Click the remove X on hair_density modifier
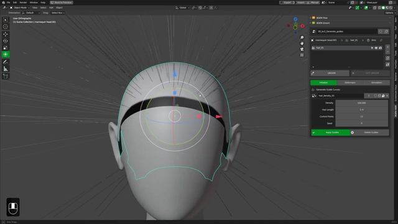398x224 pixels. 387,96
